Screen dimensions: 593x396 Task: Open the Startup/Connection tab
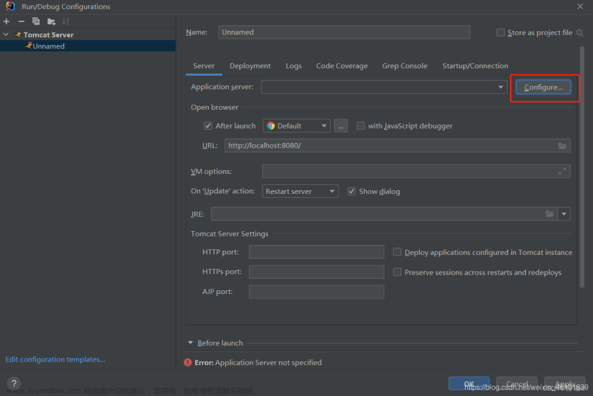pos(475,66)
